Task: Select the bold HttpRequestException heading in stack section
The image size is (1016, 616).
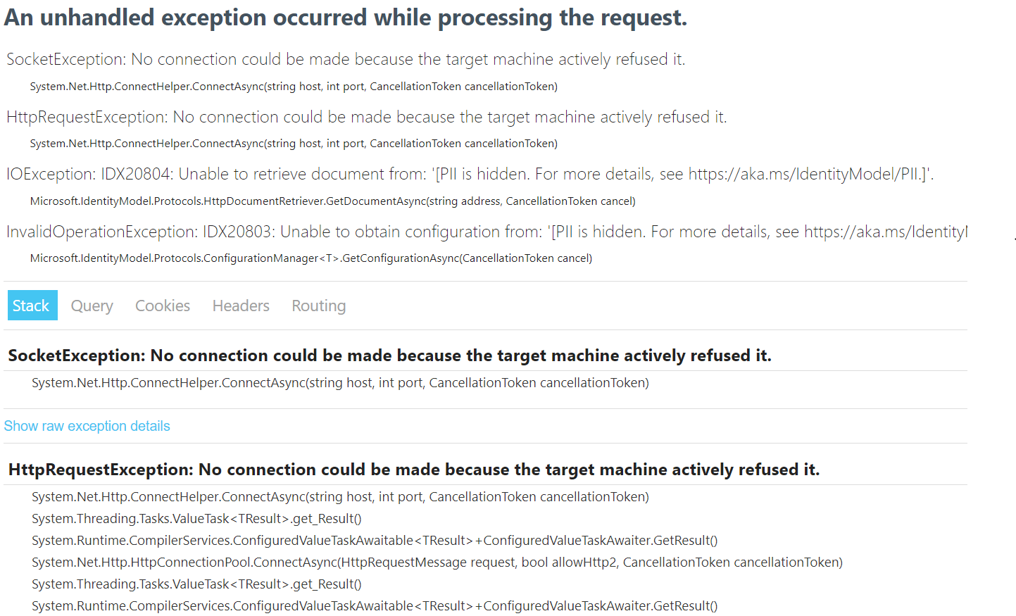Action: click(x=413, y=469)
